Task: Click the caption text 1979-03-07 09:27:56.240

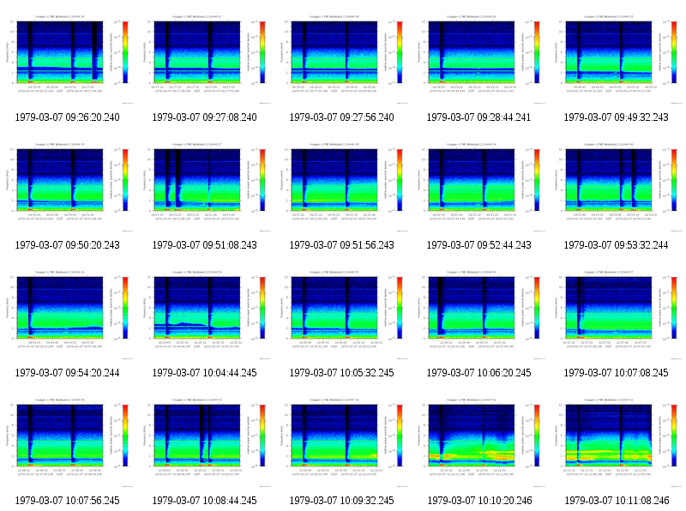Action: click(x=341, y=117)
